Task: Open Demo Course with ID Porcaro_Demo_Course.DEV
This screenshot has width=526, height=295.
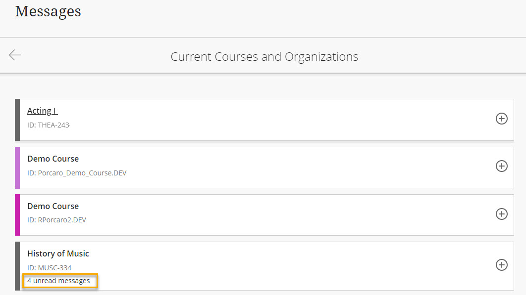Action: click(53, 159)
